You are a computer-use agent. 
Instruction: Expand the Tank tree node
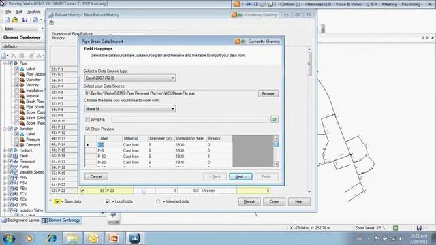coord(5,156)
